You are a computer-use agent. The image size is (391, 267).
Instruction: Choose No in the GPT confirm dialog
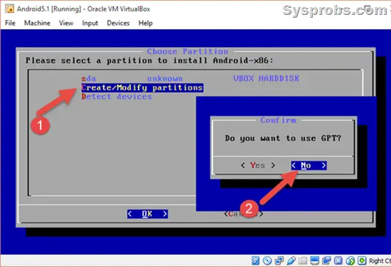point(309,165)
